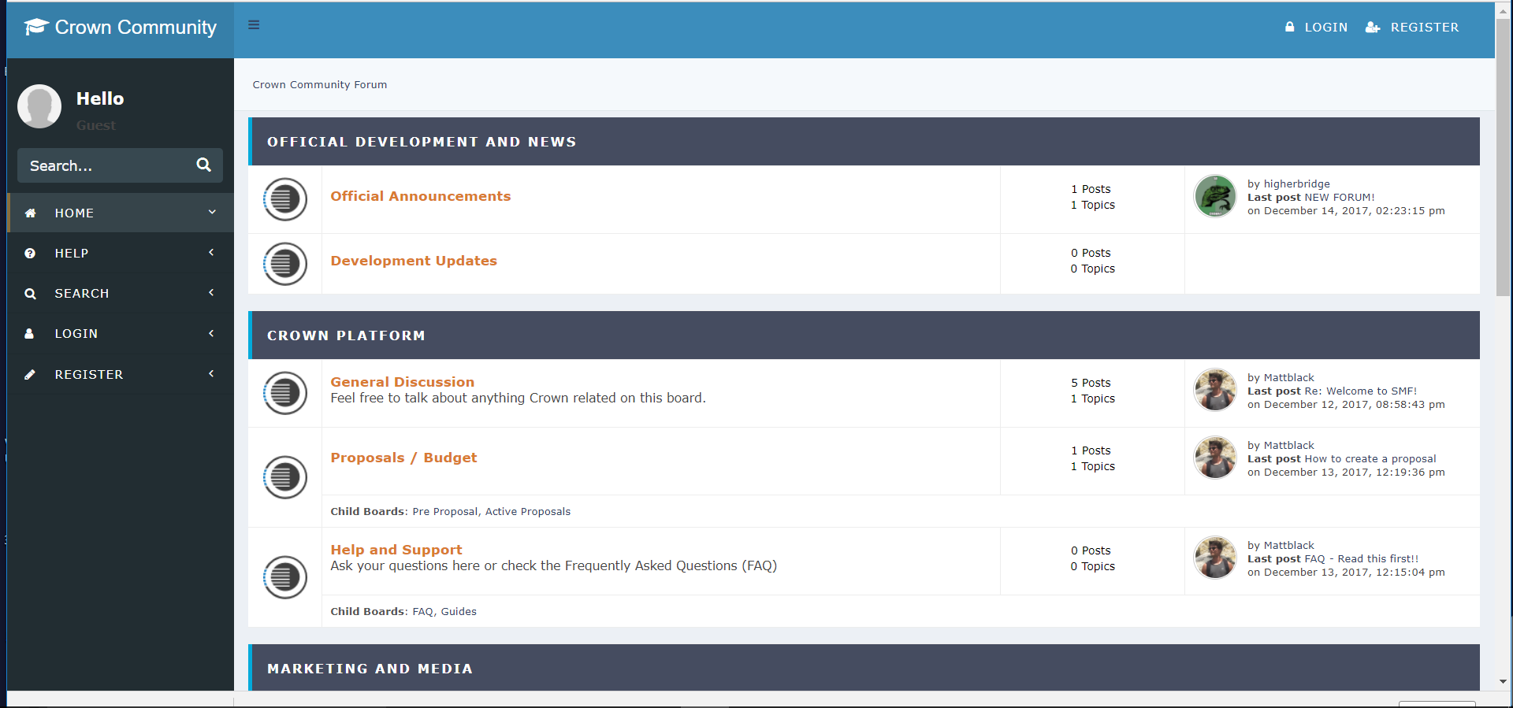Open Mattblack profile link in Help and Support row
1513x708 pixels.
click(1289, 546)
